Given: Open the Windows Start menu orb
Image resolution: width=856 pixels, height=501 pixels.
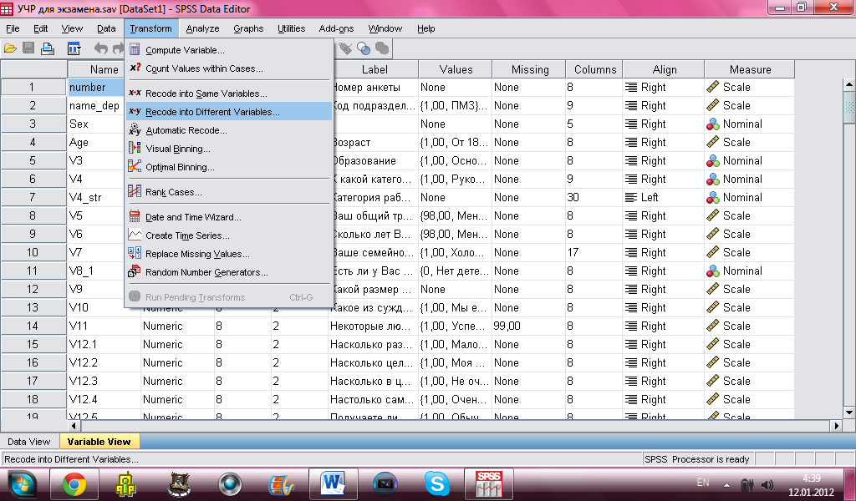Looking at the screenshot, I should (22, 484).
